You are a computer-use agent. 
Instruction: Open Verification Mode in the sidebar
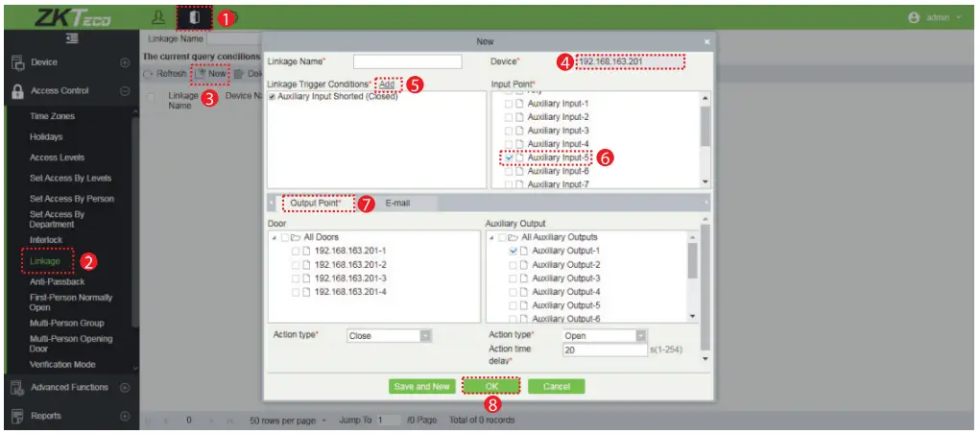(62, 365)
